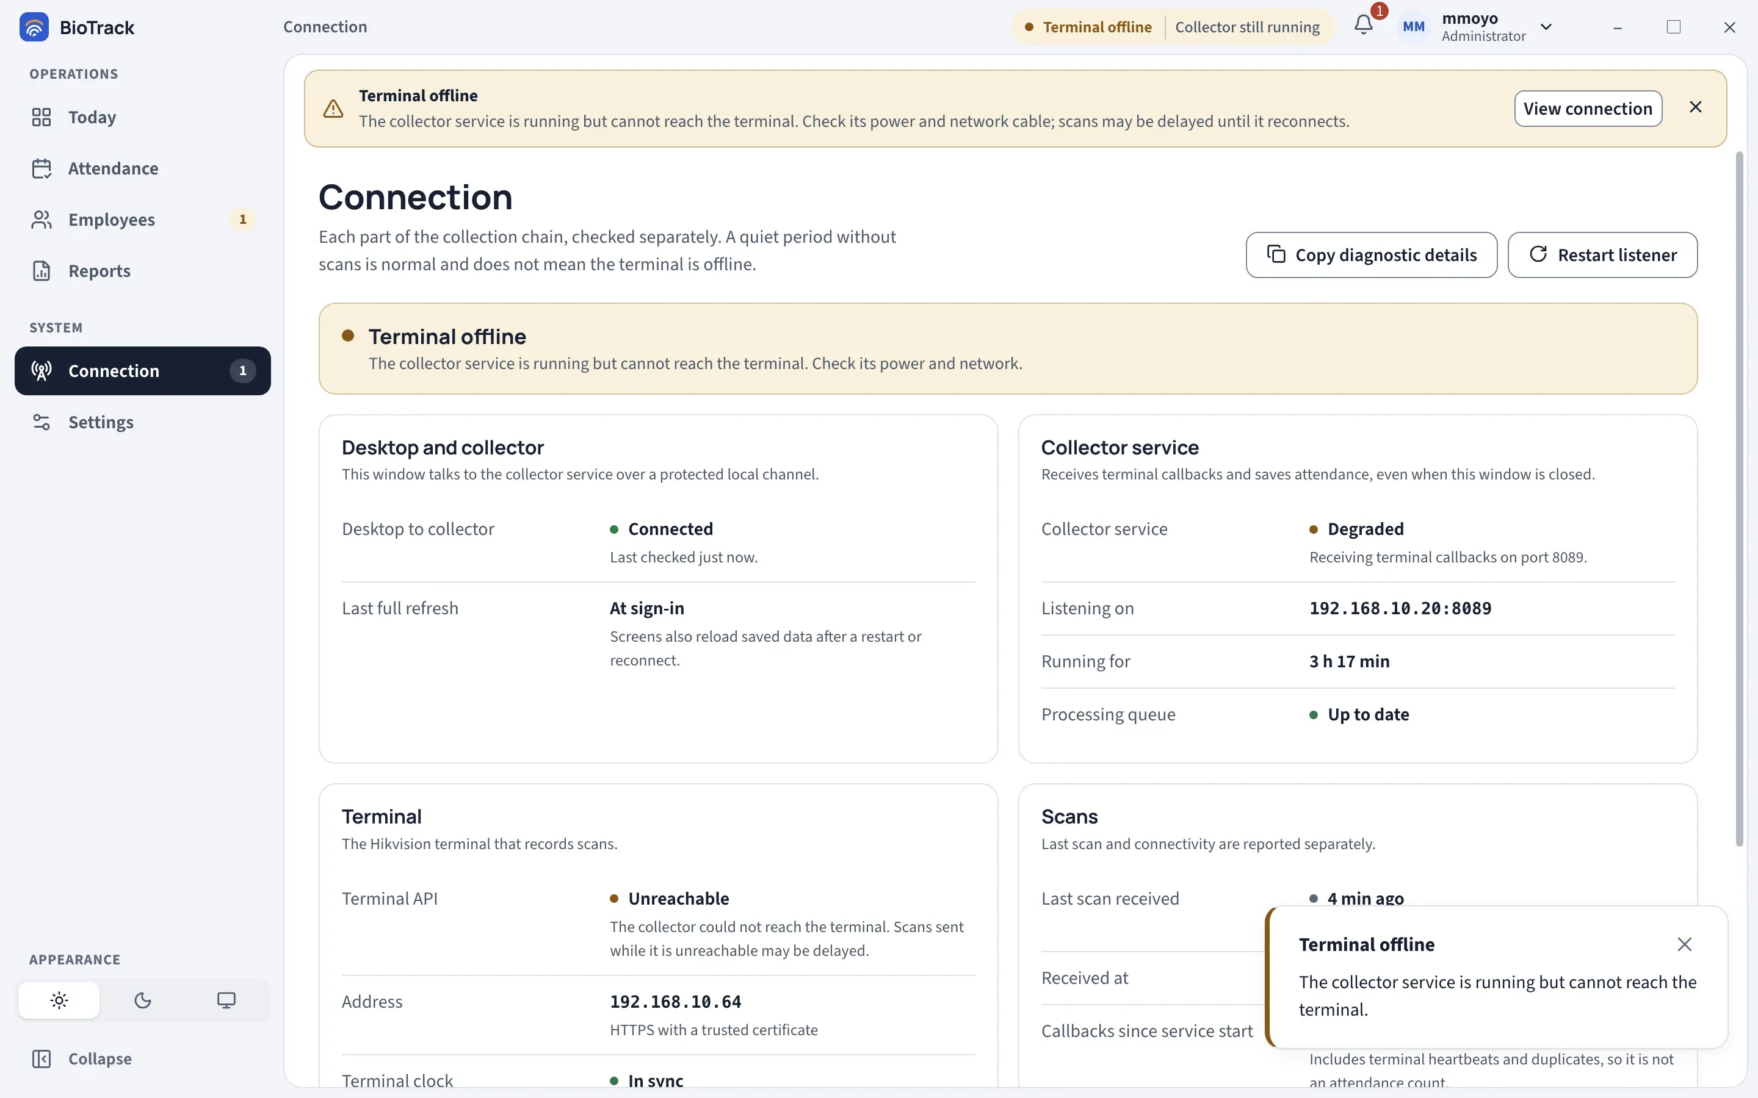Click the Employees badge showing 1

click(x=242, y=220)
